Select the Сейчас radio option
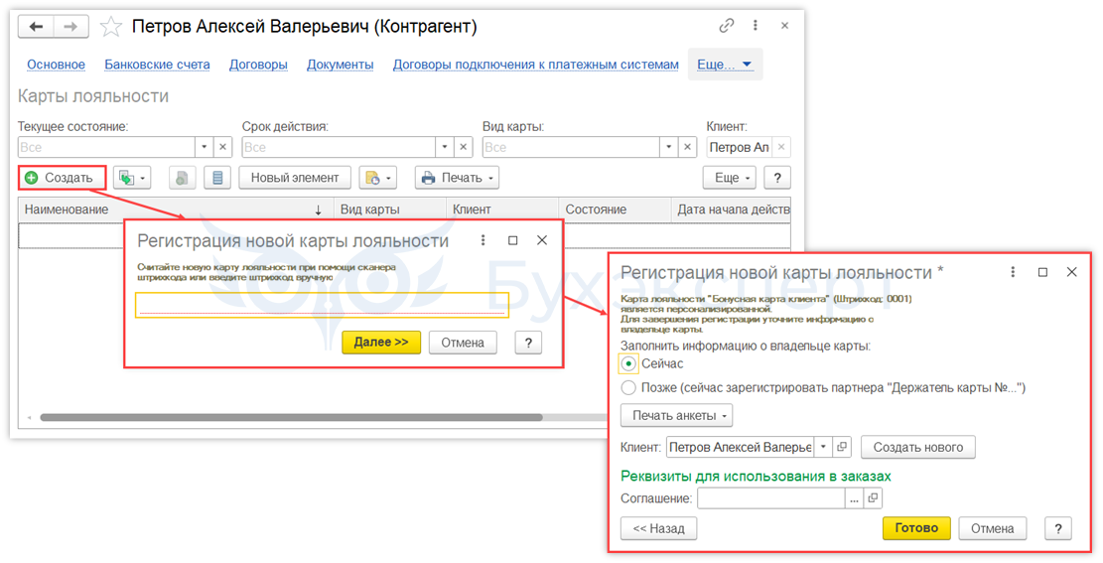Viewport: 1103px width, 563px height. point(628,363)
